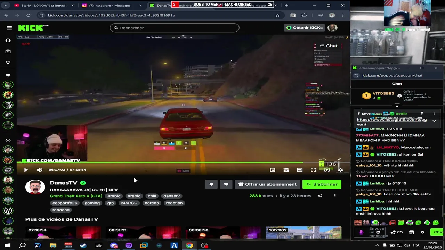
Task: Open Windows taskbar search
Action: click(x=23, y=245)
